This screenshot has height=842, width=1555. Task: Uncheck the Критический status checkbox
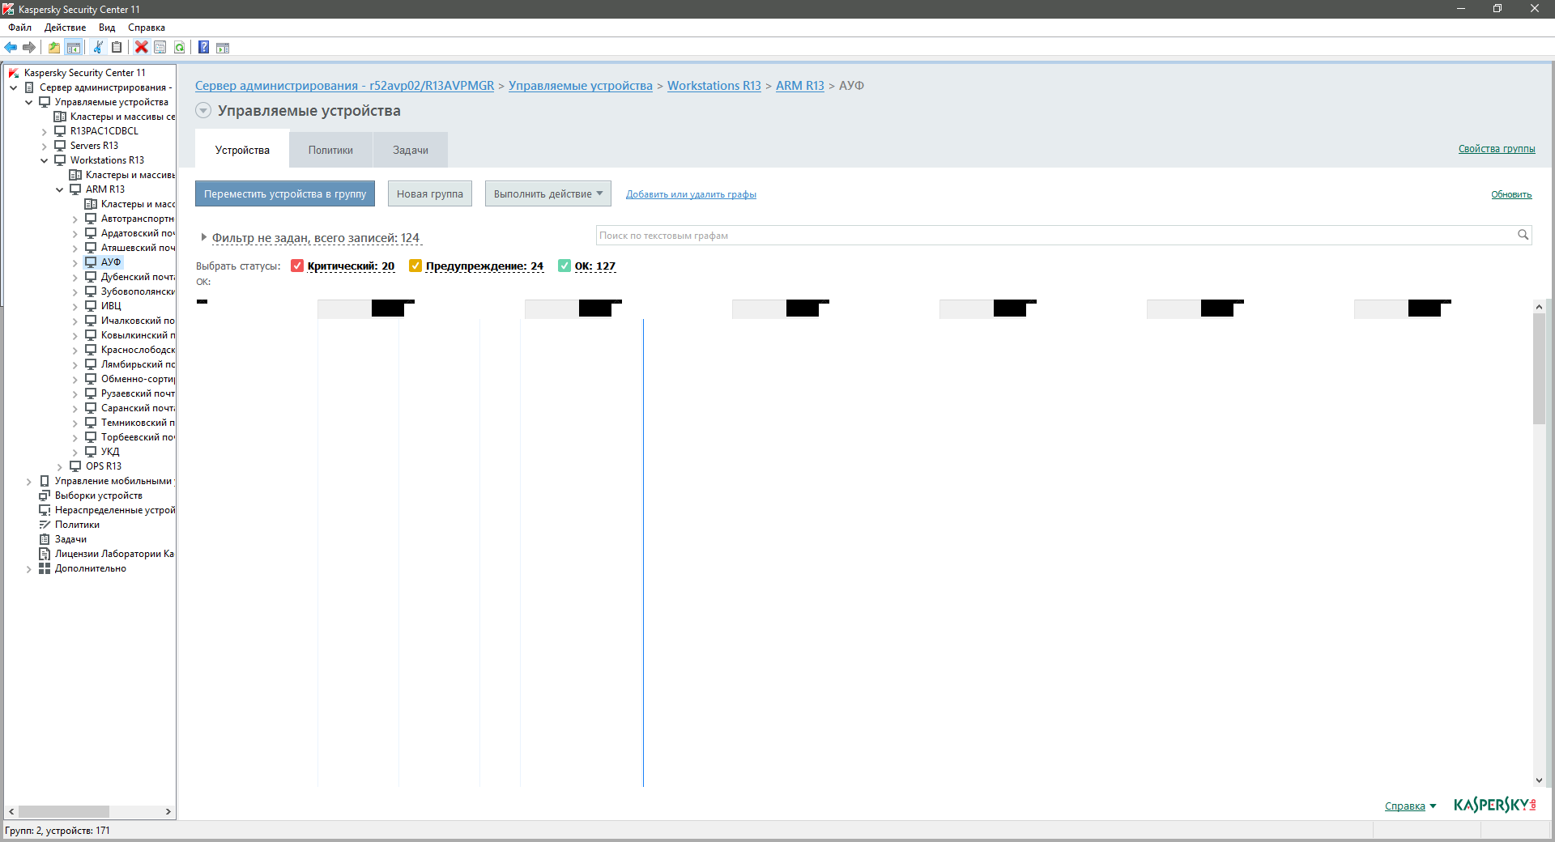pyautogui.click(x=297, y=266)
